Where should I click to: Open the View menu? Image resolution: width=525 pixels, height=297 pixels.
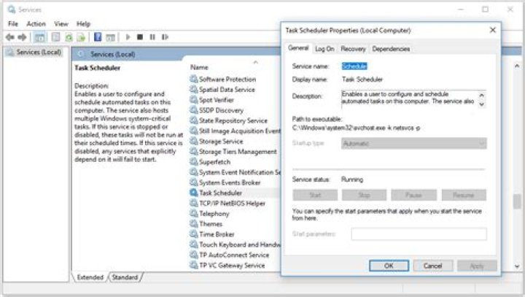(61, 24)
